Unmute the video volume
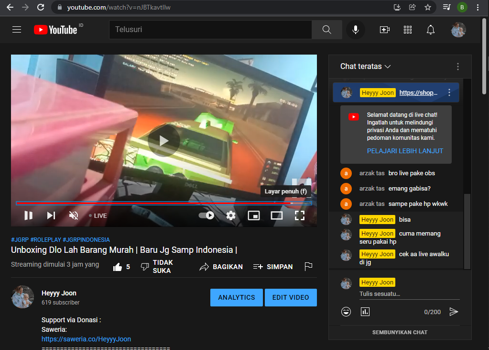The image size is (489, 350). [x=74, y=215]
